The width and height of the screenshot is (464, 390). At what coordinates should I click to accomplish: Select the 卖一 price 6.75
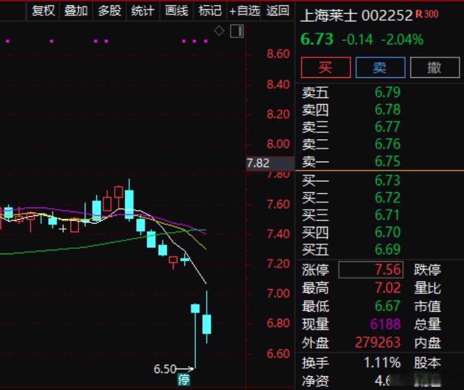tap(387, 161)
